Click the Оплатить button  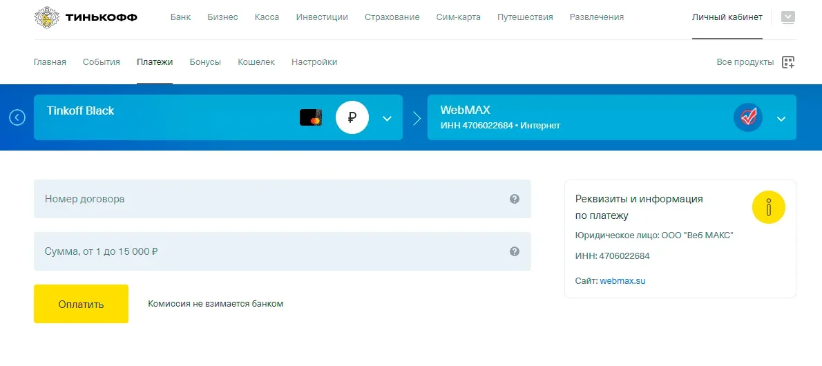tap(82, 304)
